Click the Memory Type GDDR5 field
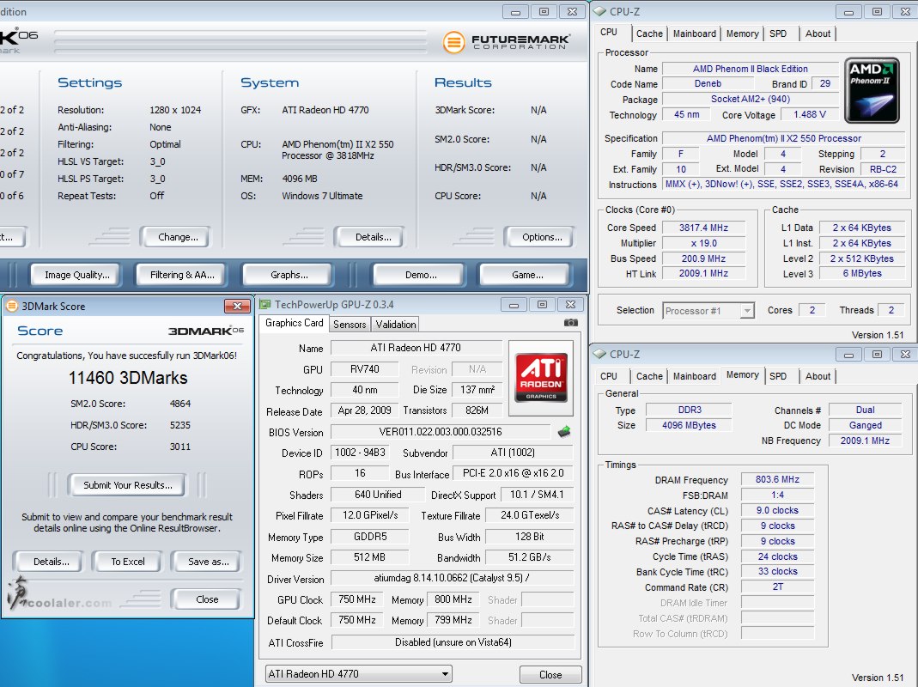 [x=370, y=537]
